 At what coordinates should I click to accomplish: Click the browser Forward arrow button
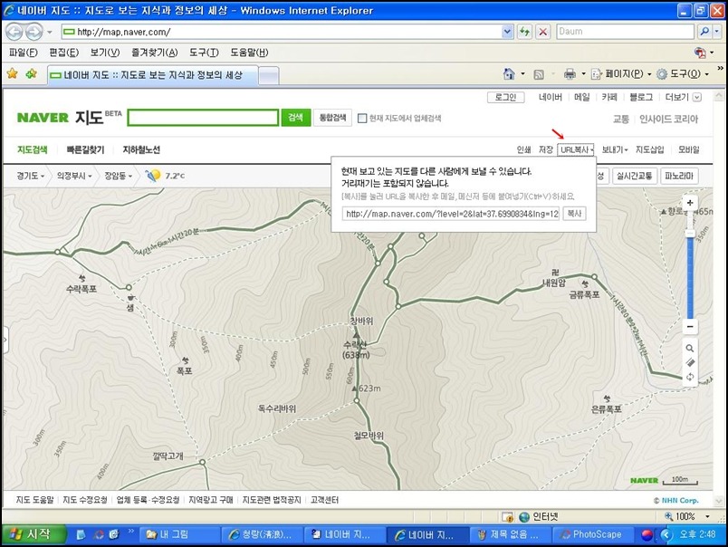(34, 32)
